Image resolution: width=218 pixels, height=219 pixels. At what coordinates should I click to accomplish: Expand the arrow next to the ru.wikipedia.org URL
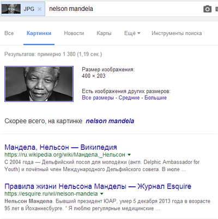click(x=129, y=155)
